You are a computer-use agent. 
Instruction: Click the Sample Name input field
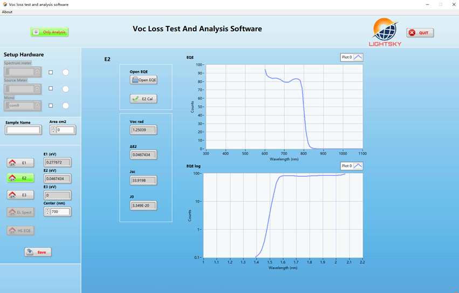click(23, 130)
